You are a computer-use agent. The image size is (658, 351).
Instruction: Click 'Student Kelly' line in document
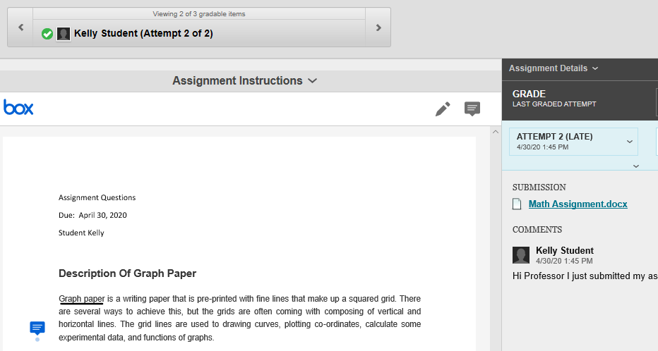(81, 233)
